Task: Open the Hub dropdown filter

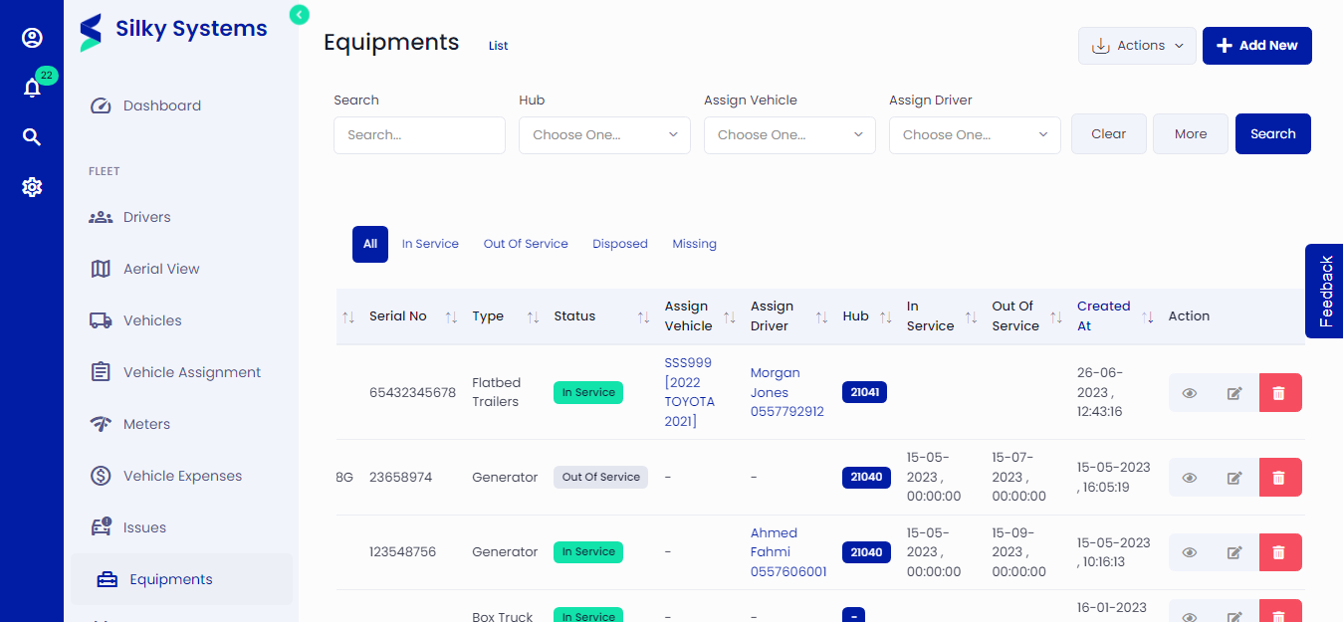Action: 604,135
